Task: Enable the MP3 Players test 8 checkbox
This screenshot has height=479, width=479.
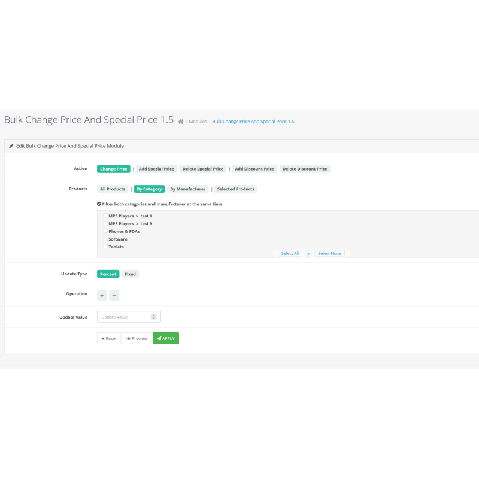Action: click(105, 216)
